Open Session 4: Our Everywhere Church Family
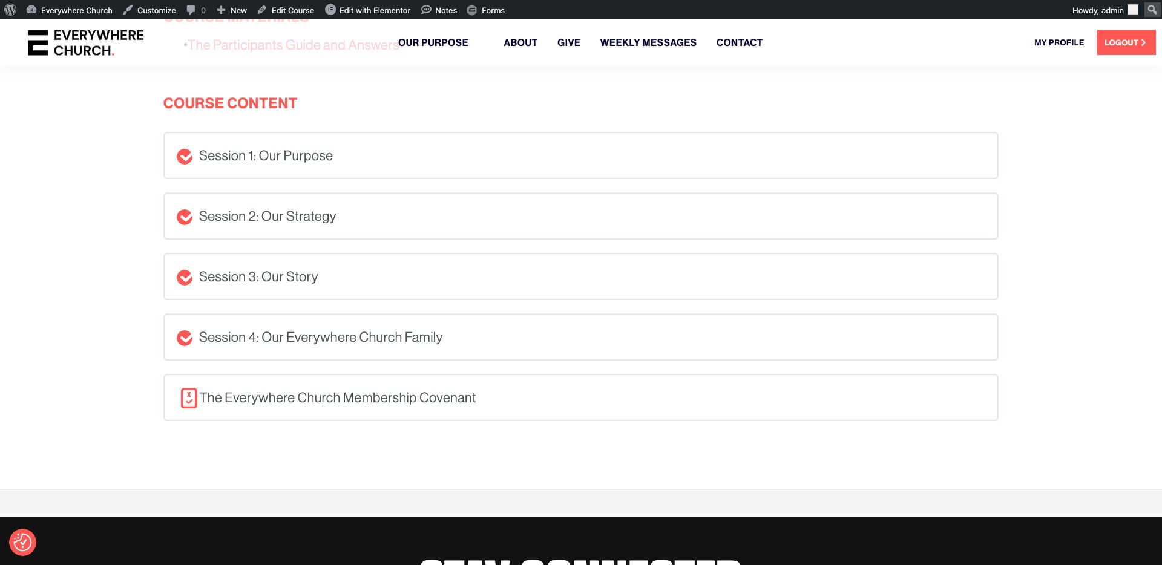1162x565 pixels. (x=580, y=337)
